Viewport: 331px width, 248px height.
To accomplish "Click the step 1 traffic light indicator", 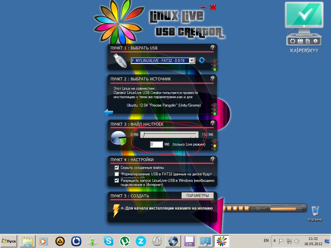I will [x=215, y=65].
